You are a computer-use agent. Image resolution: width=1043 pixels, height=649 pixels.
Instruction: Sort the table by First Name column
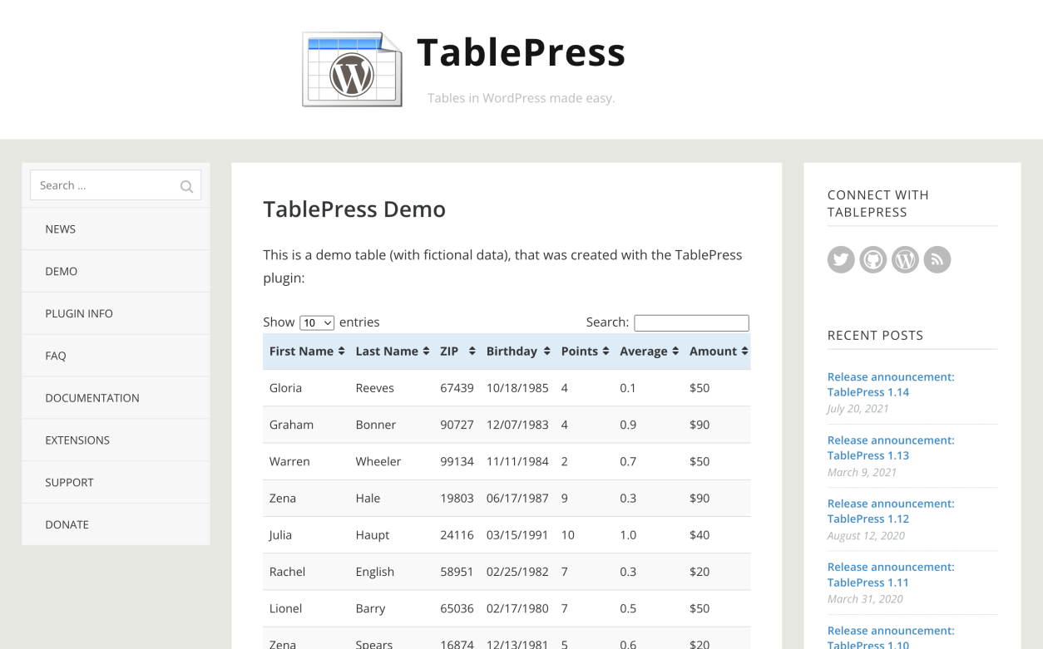click(306, 351)
